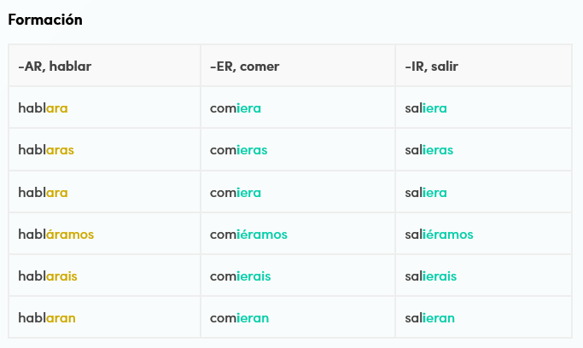Click "saliera" in the third conjugation row
The image size is (583, 348).
pos(426,193)
